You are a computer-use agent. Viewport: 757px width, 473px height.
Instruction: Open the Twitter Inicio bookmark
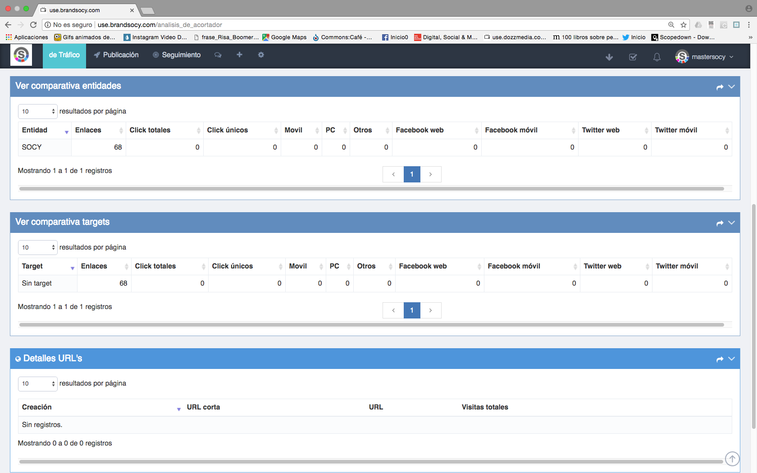click(634, 37)
